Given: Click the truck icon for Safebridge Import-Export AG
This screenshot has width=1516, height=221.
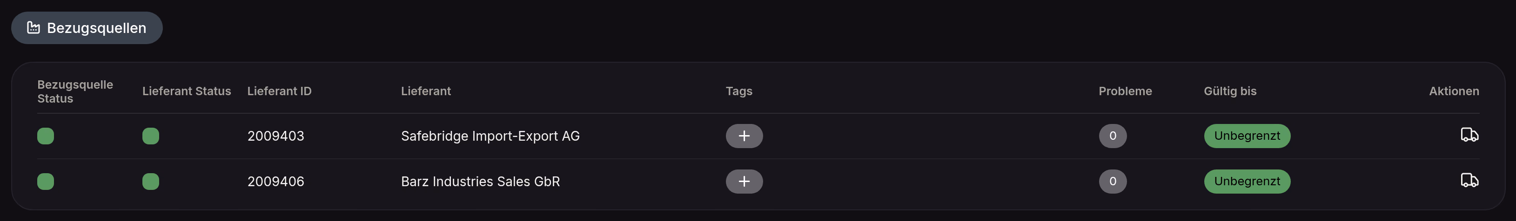Looking at the screenshot, I should [1469, 135].
